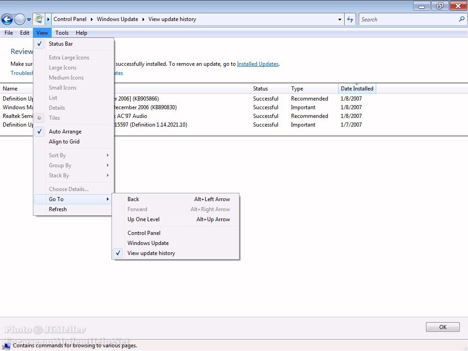Viewport: 468px width, 351px height.
Task: Open the Tools menu
Action: click(x=62, y=33)
